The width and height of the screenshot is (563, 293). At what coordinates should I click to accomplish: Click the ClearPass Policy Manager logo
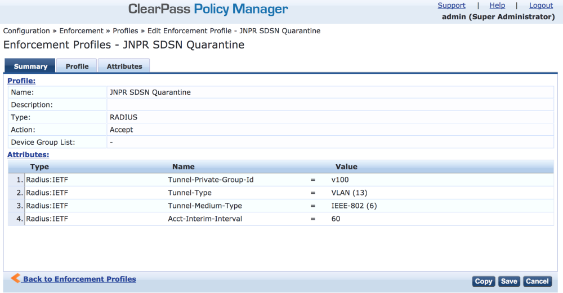pos(208,9)
